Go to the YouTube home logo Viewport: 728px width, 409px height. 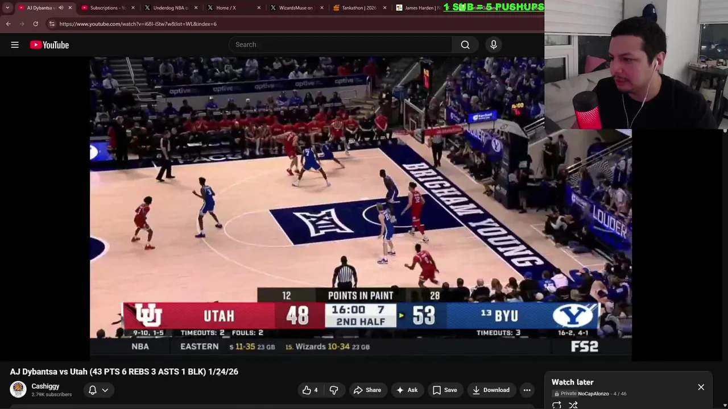49,45
